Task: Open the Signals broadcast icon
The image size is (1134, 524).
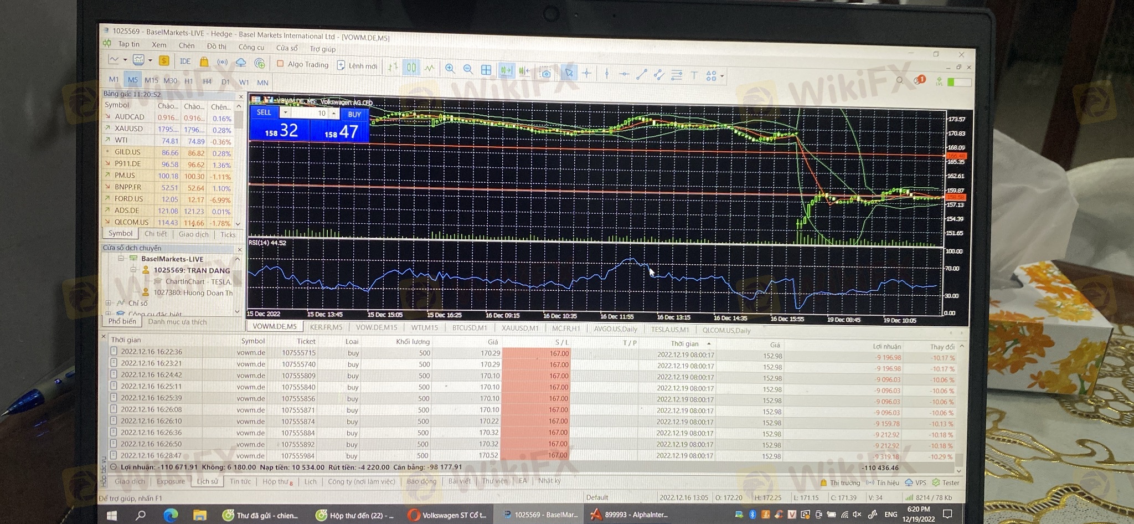Action: 222,62
